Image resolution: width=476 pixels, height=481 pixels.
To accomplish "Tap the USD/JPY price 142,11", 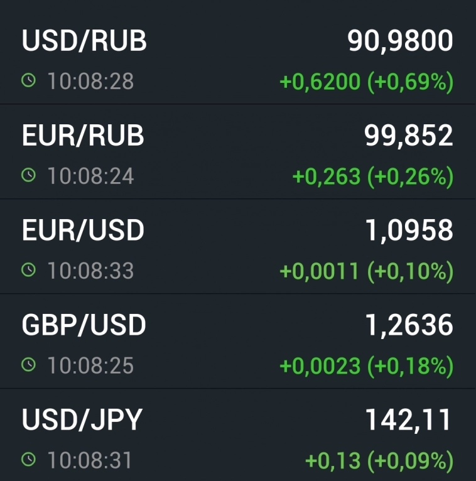I will 409,420.
